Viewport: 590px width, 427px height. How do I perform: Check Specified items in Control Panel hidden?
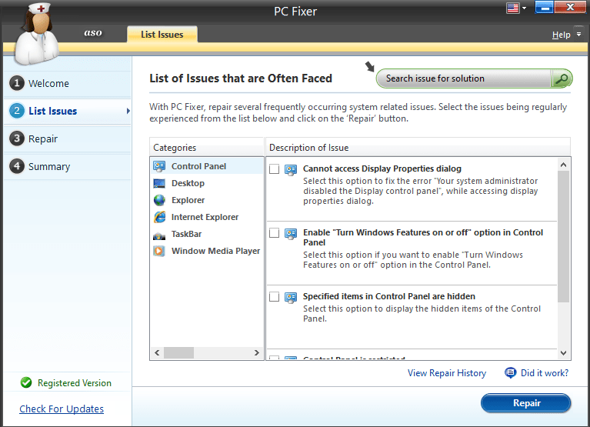click(x=275, y=297)
